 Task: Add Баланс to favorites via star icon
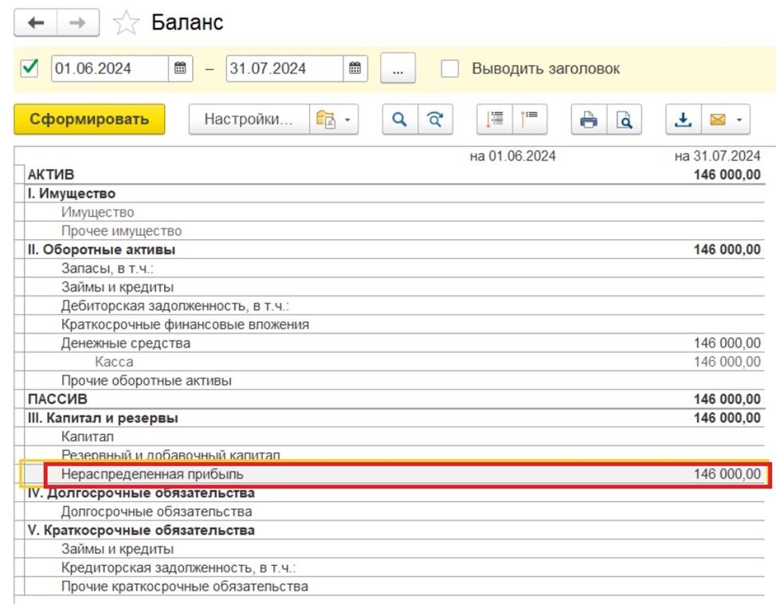tap(126, 23)
